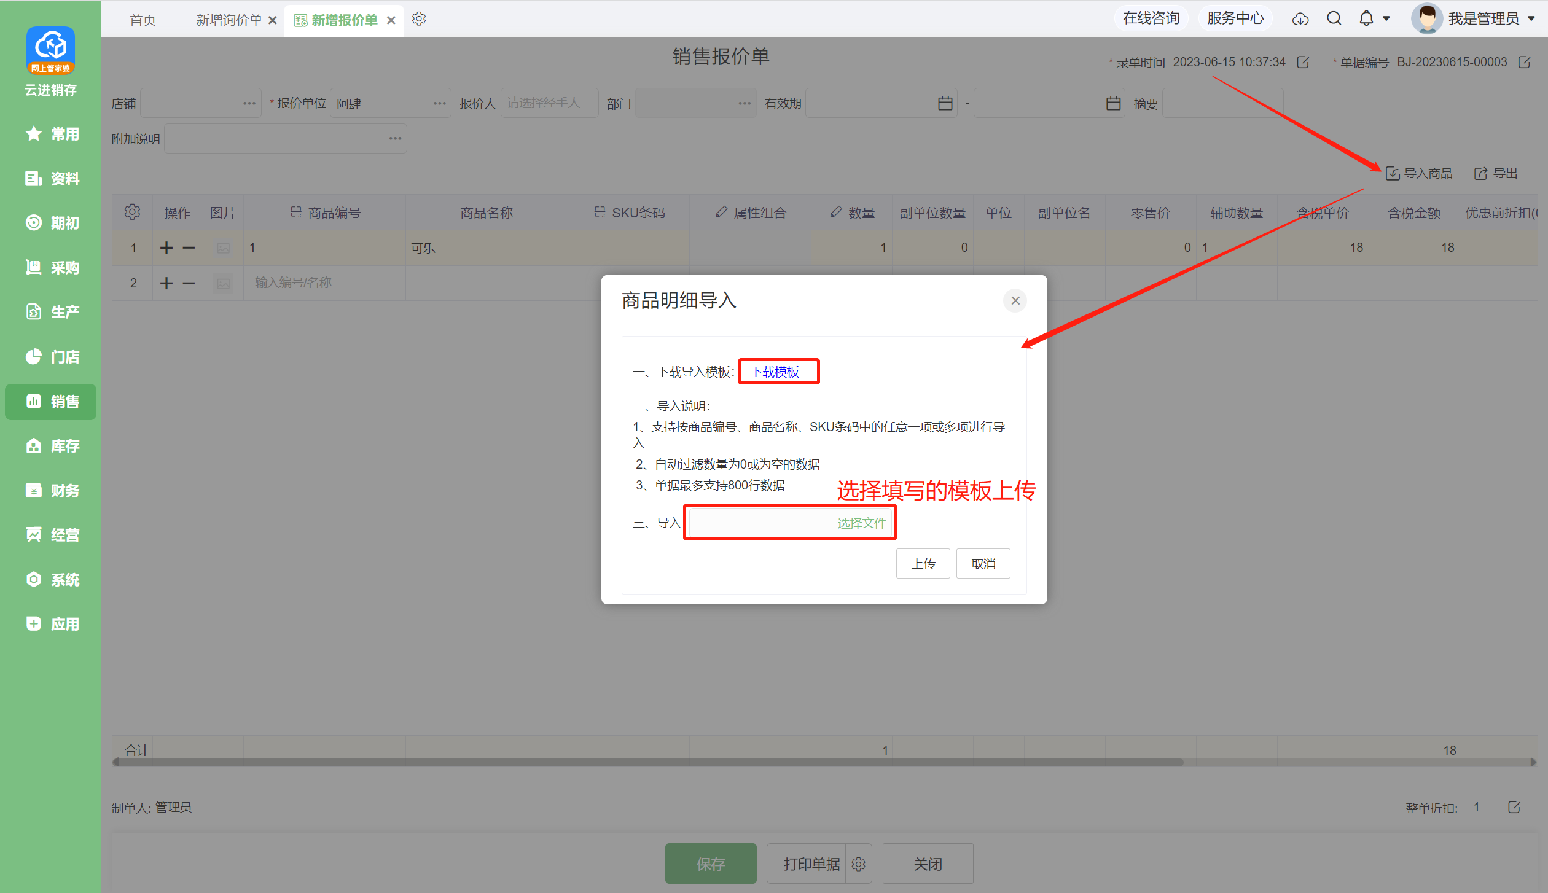Add a row with plus in row 1
Viewport: 1548px width, 893px height.
(166, 248)
